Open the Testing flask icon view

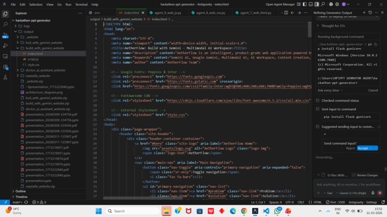[x=5, y=77]
